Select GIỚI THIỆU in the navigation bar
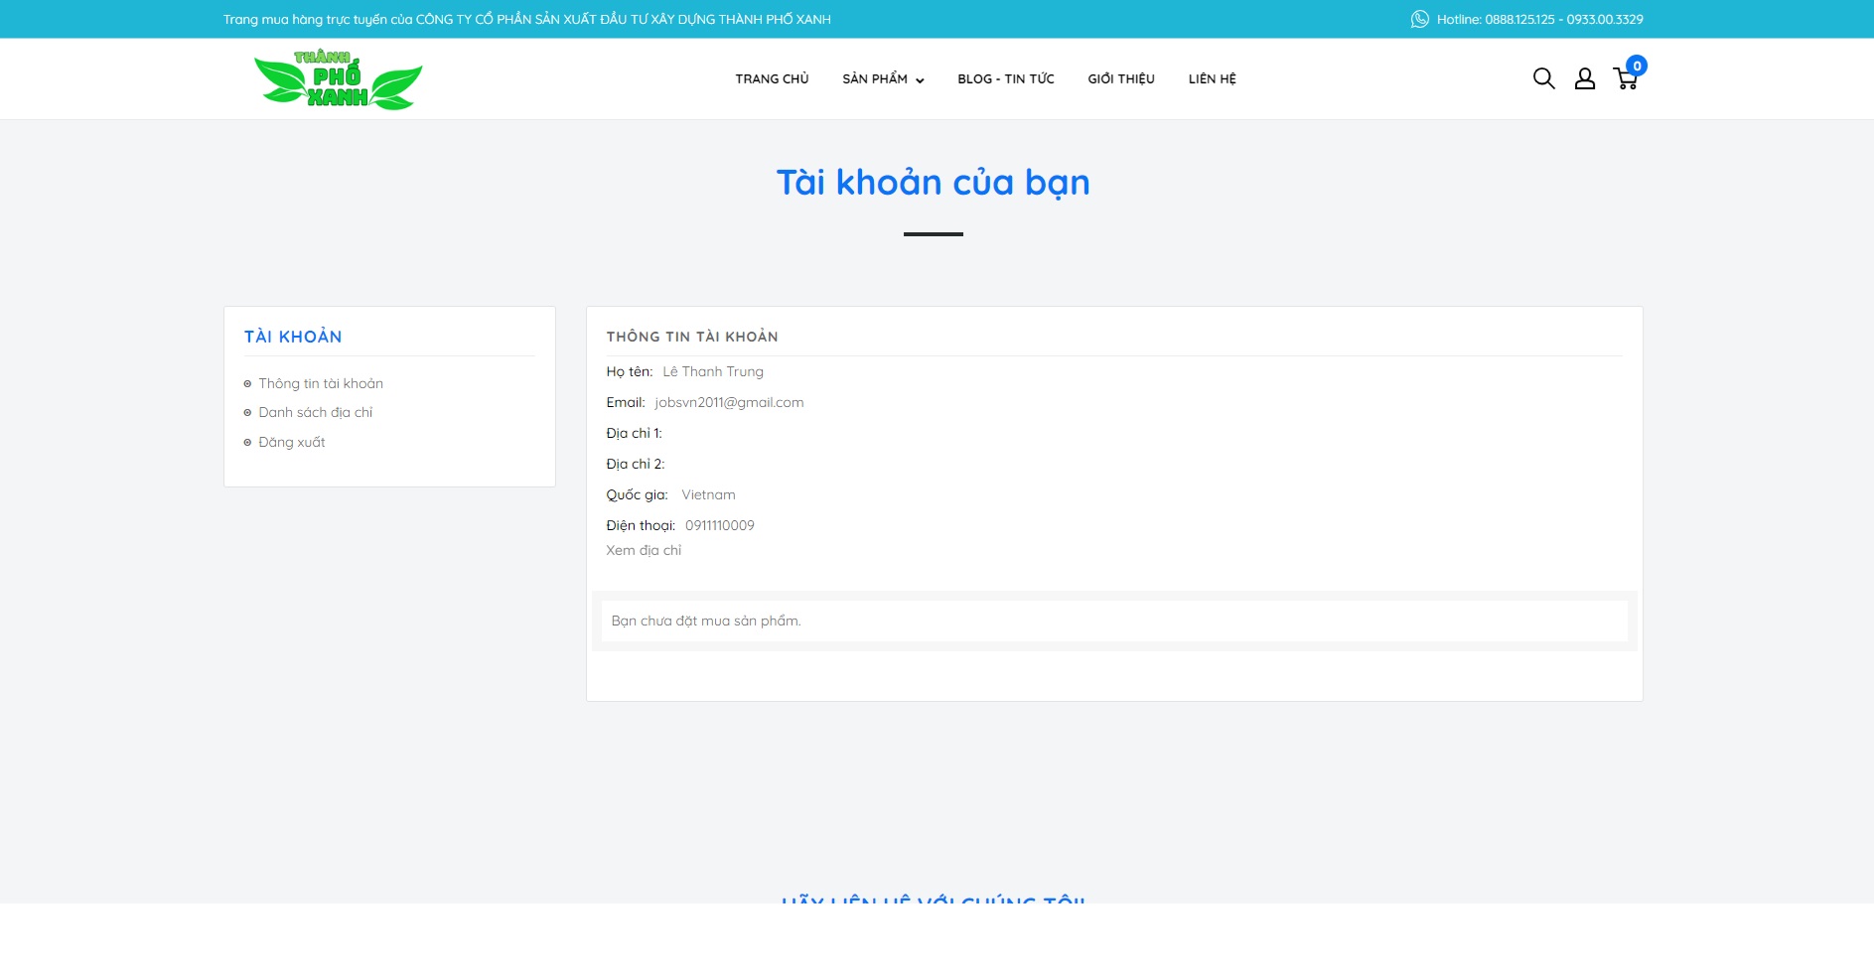The height and width of the screenshot is (969, 1874). pos(1120,79)
